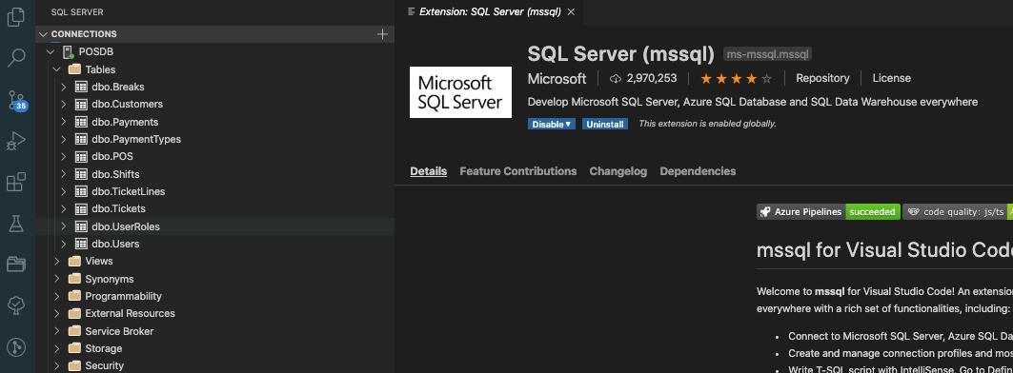Click the dbo.TicketLines table icon

pos(81,191)
